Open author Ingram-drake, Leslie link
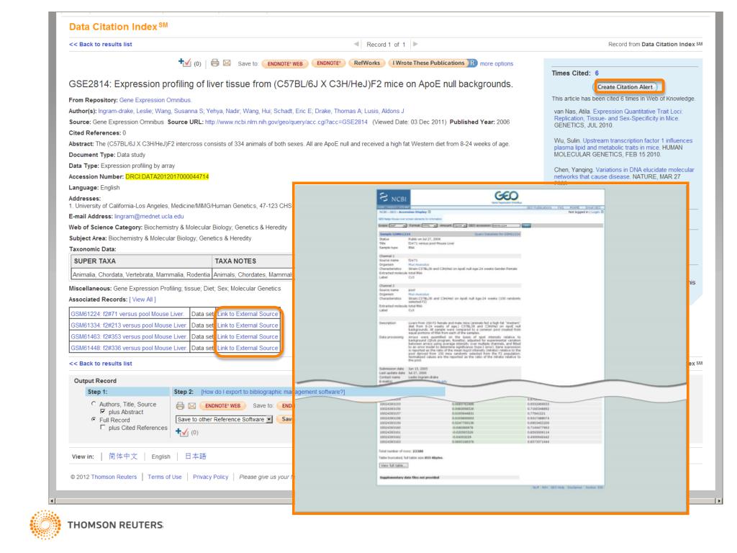This screenshot has height=553, width=737. (x=125, y=111)
